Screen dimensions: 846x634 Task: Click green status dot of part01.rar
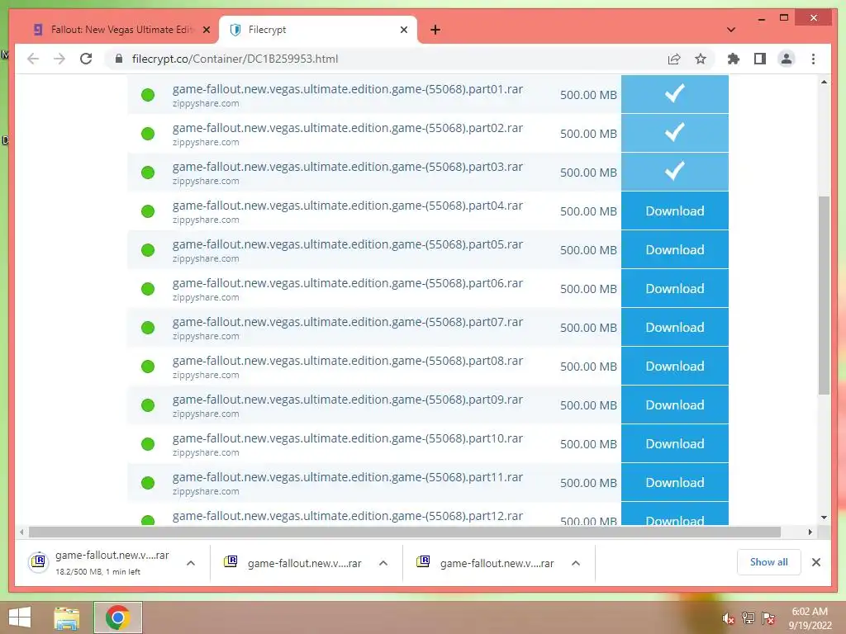click(x=148, y=95)
